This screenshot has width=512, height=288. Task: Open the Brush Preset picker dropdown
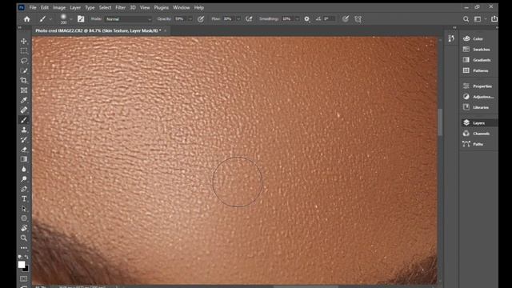71,19
